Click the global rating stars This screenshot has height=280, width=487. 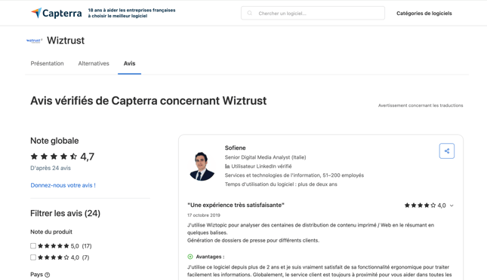click(54, 157)
